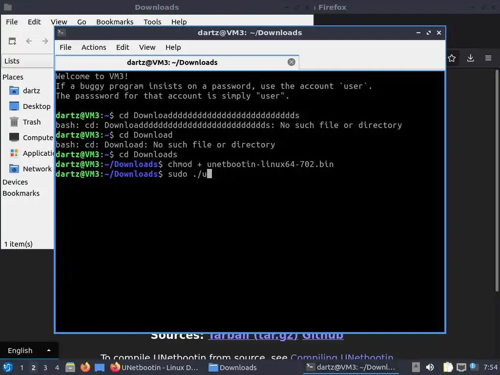Switch to virtual desktop 1
Viewport: 500px width, 375px height.
(21, 368)
